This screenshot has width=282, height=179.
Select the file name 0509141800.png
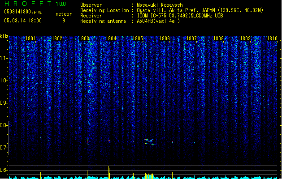(23, 12)
